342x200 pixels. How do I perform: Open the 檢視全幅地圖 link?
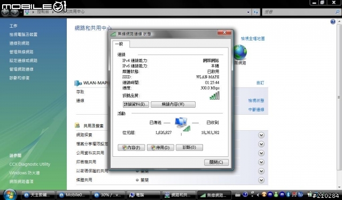pyautogui.click(x=253, y=39)
